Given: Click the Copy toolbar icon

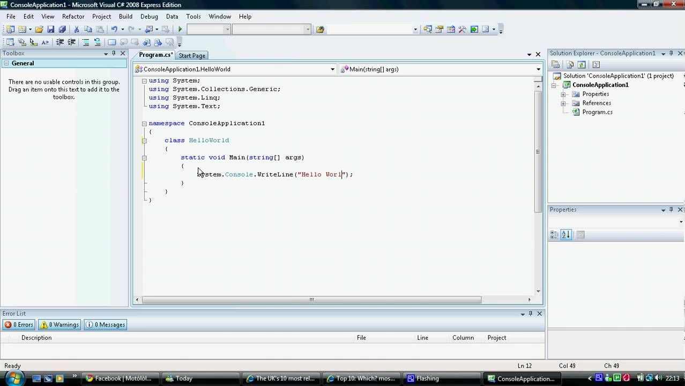Looking at the screenshot, I should tap(88, 29).
